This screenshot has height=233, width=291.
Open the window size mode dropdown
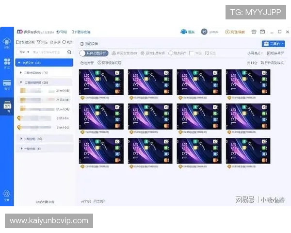pos(255,53)
